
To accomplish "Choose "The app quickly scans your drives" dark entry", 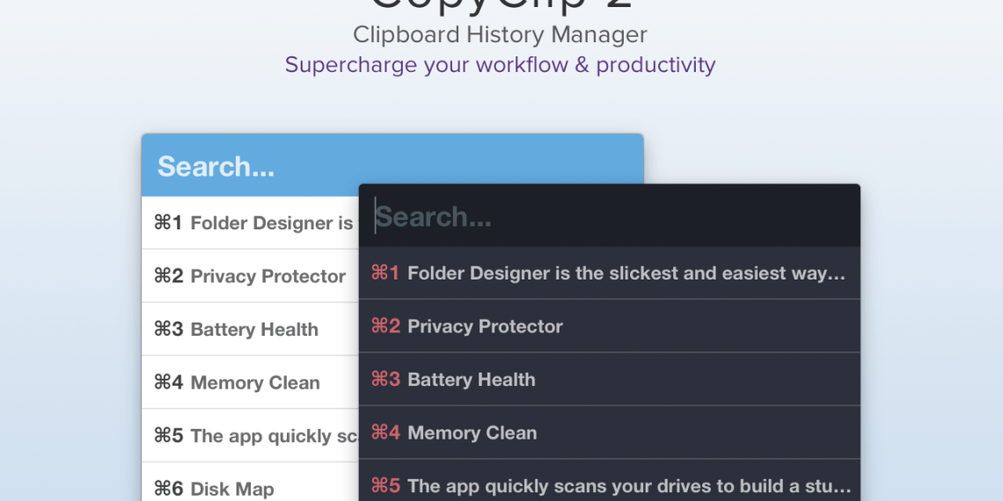I will [x=629, y=486].
